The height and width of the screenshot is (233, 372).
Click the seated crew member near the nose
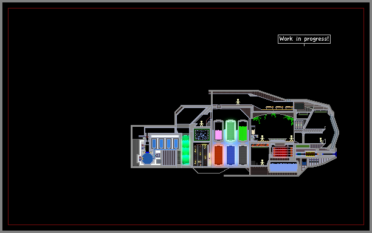click(321, 140)
